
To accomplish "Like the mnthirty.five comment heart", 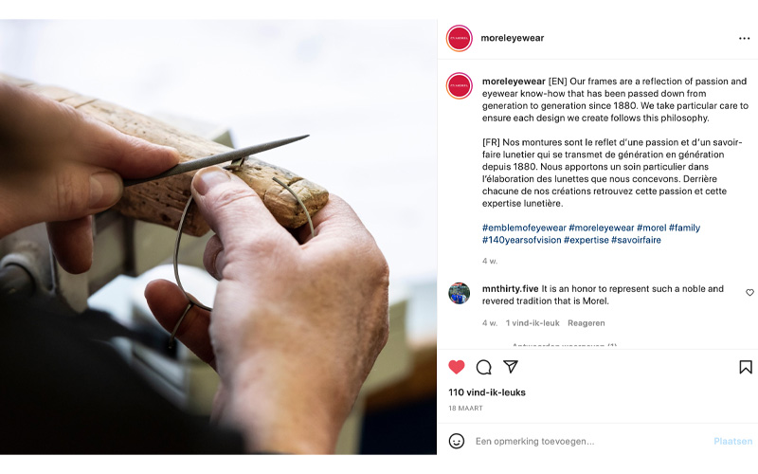I will point(749,292).
